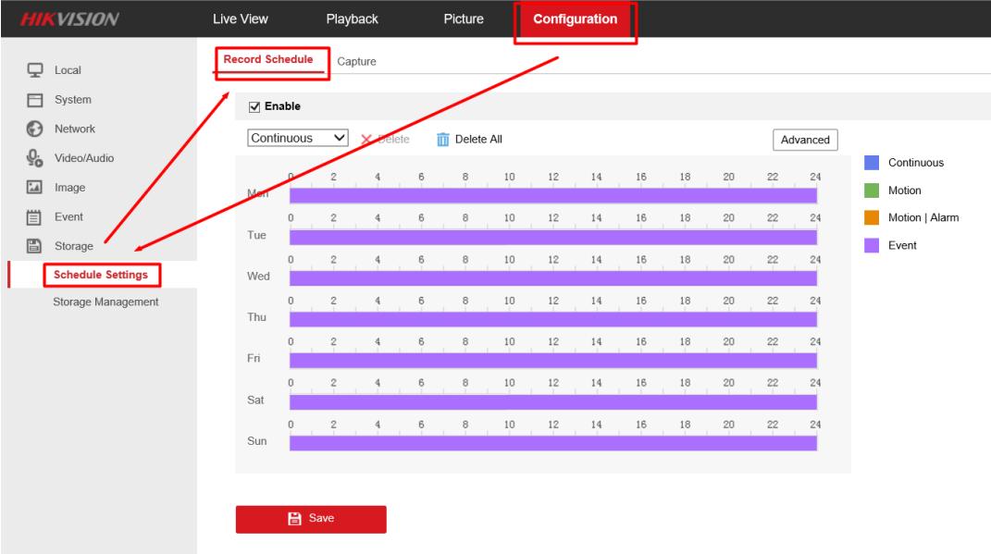991x554 pixels.
Task: Save the record schedule
Action: [311, 519]
